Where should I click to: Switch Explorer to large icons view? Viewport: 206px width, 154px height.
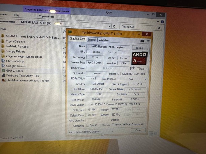(155, 134)
